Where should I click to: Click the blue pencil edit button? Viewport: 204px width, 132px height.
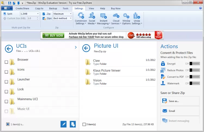(63, 124)
